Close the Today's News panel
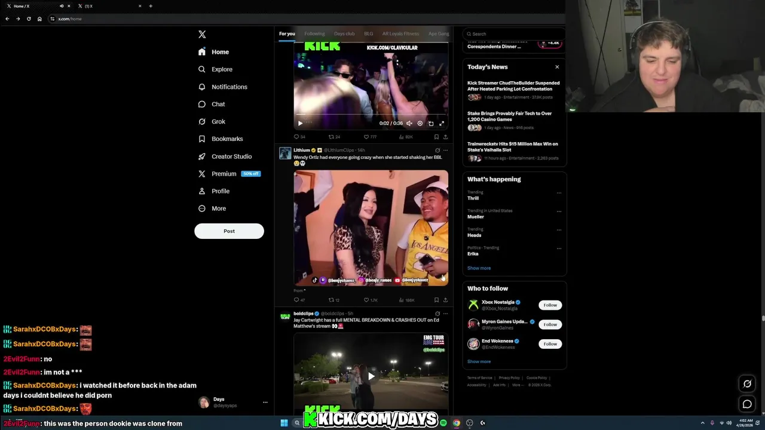Viewport: 765px width, 430px height. (557, 67)
